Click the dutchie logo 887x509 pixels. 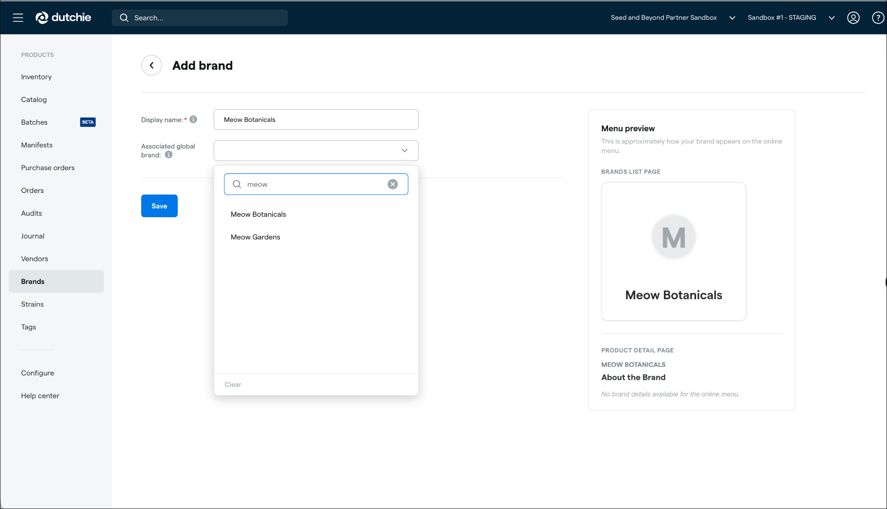coord(63,17)
